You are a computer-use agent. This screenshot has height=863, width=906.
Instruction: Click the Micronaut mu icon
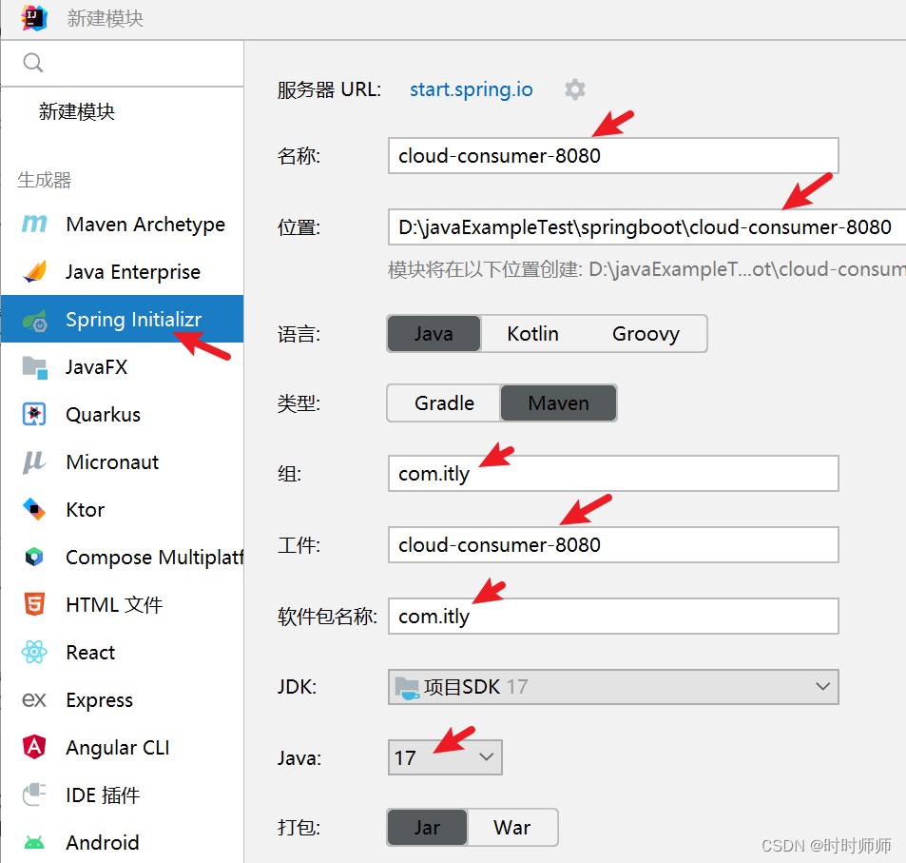click(34, 462)
